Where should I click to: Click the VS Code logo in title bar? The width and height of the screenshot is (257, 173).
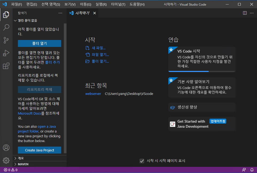pyautogui.click(x=5, y=4)
